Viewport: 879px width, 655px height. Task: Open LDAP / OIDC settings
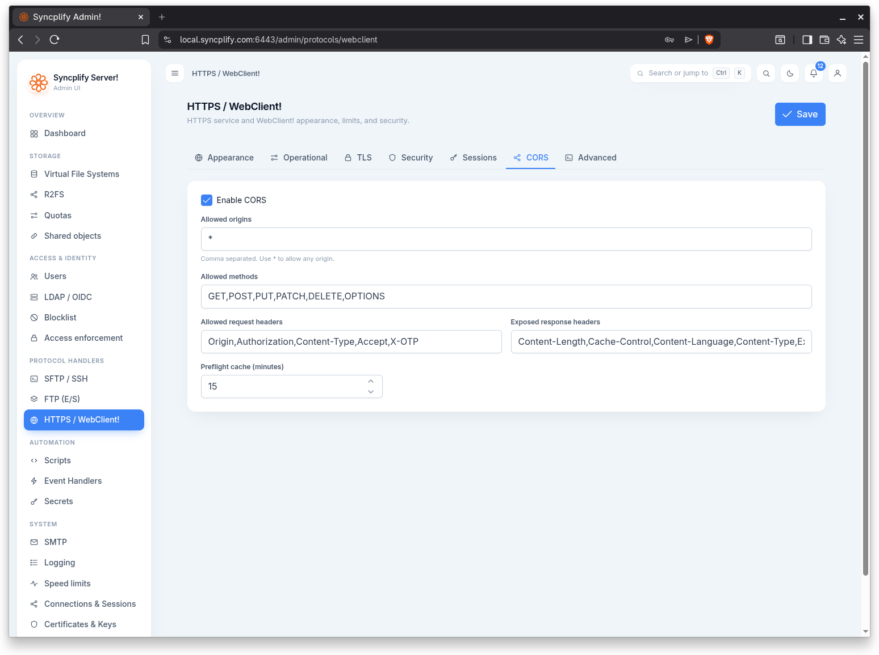tap(84, 297)
